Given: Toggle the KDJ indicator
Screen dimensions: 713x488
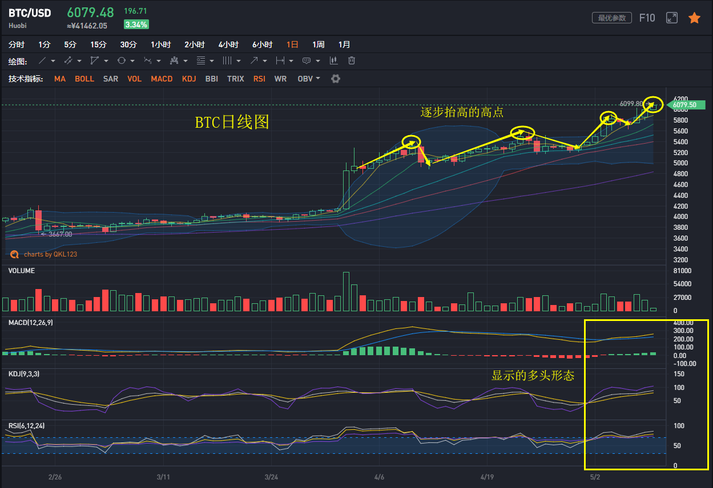Looking at the screenshot, I should (189, 79).
